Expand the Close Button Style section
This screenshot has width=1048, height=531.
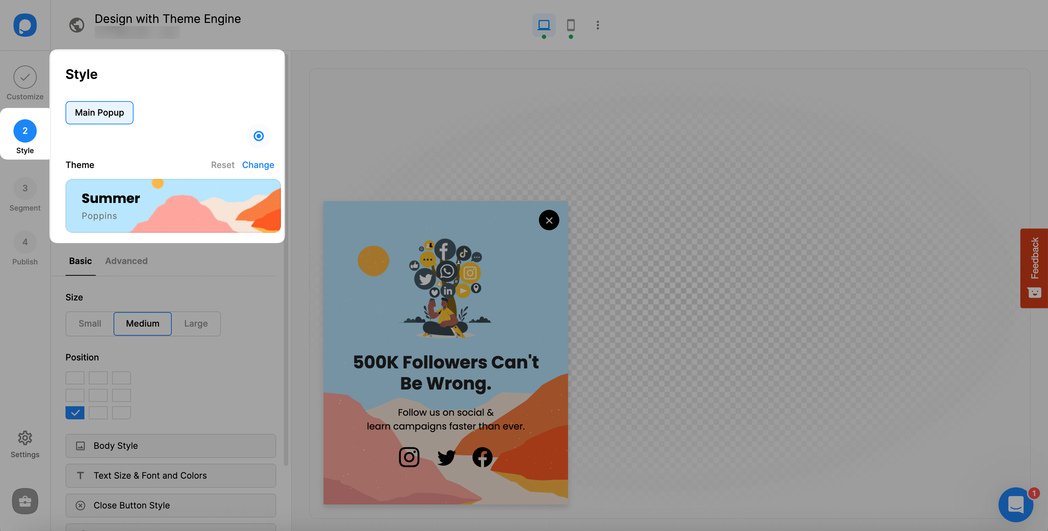[x=170, y=506]
